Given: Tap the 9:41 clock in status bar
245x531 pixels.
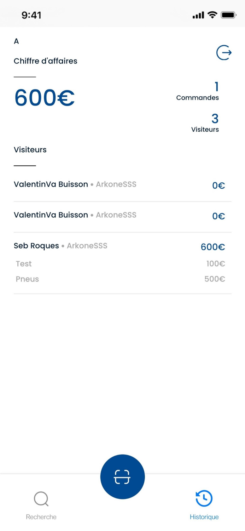Looking at the screenshot, I should click(31, 15).
